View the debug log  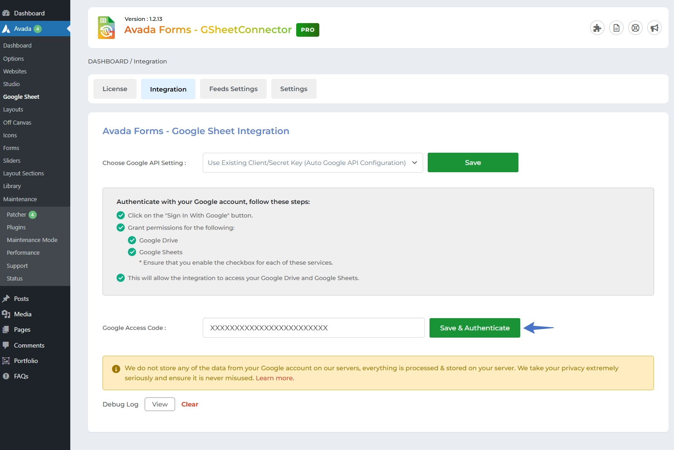(160, 404)
